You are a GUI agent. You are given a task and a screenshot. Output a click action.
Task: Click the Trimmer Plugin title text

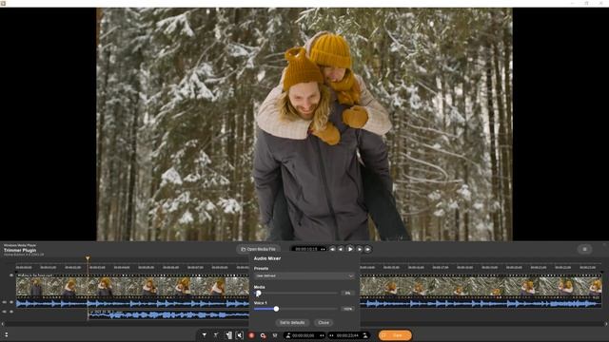20,251
